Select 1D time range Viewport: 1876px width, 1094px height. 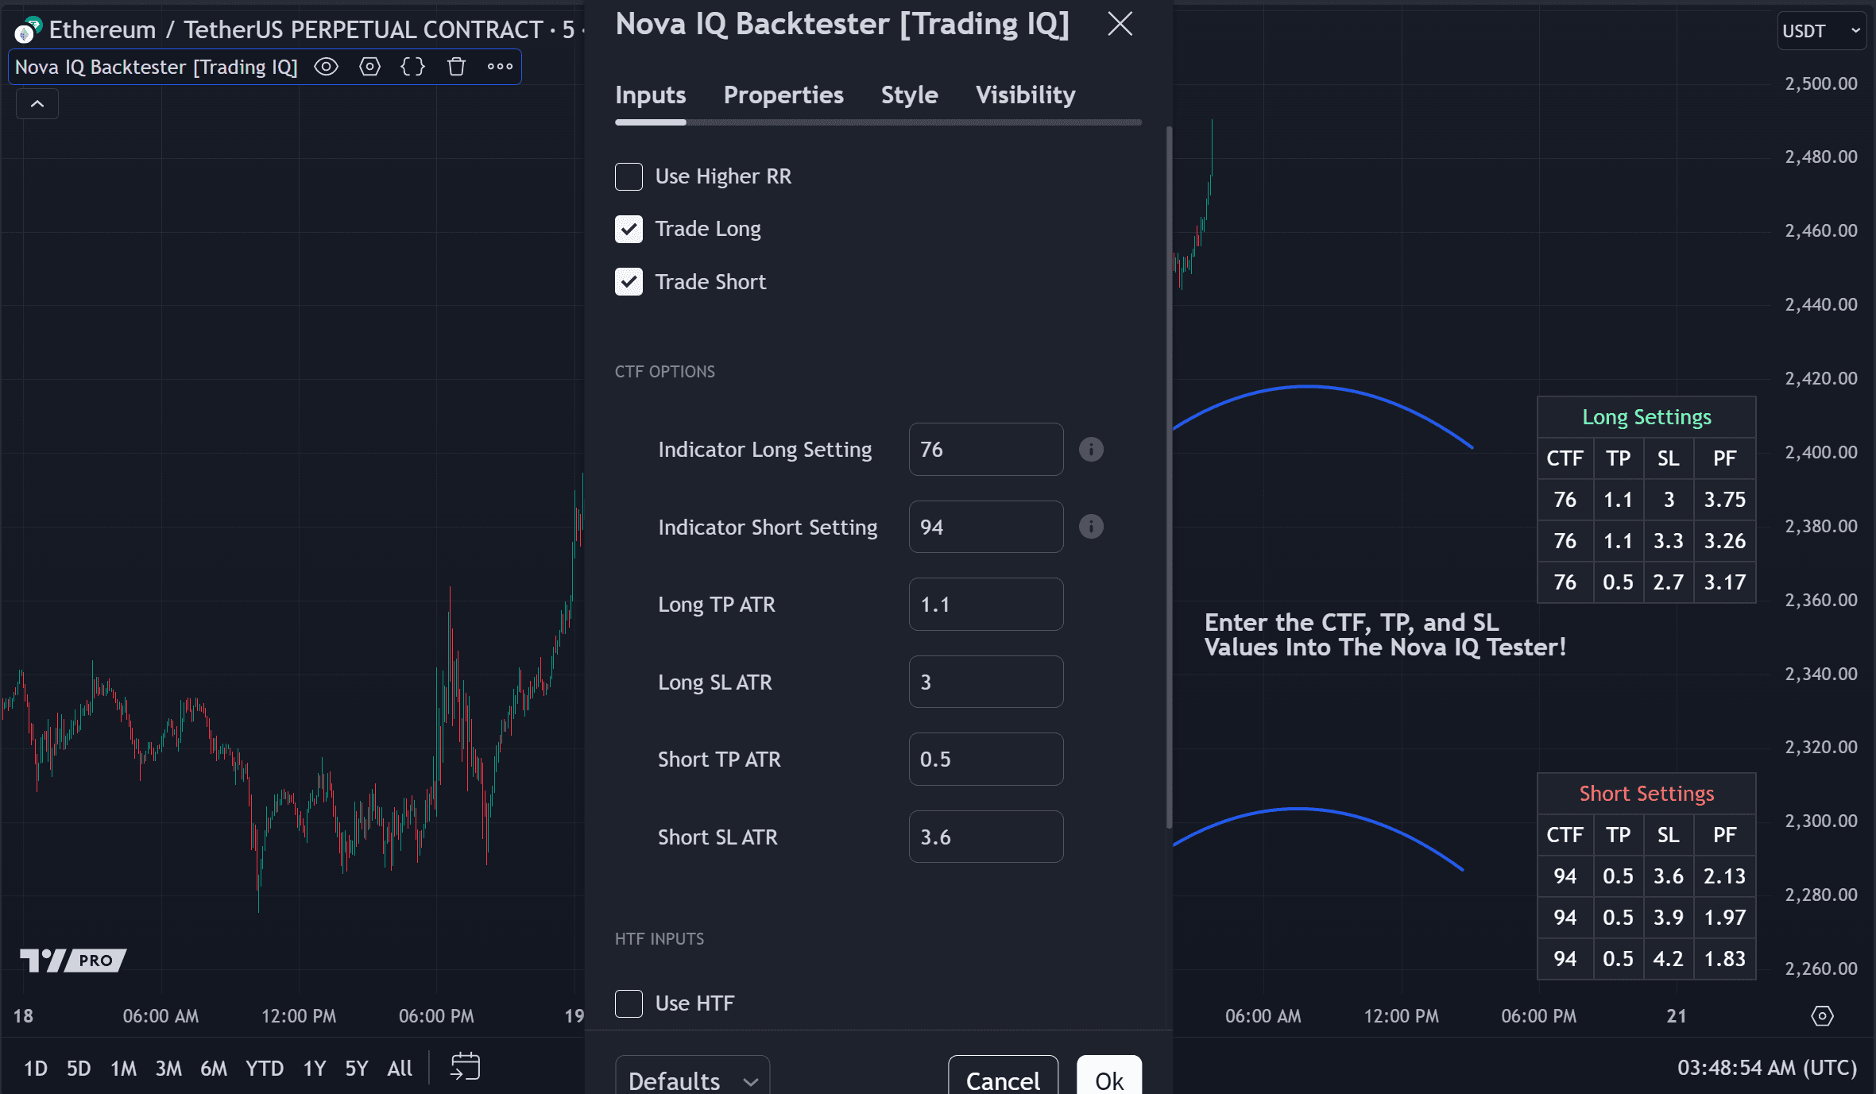[36, 1069]
